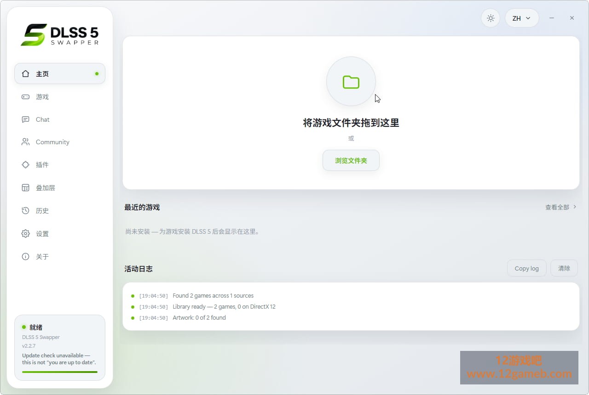Click the v2.2.7 version text

click(x=29, y=346)
